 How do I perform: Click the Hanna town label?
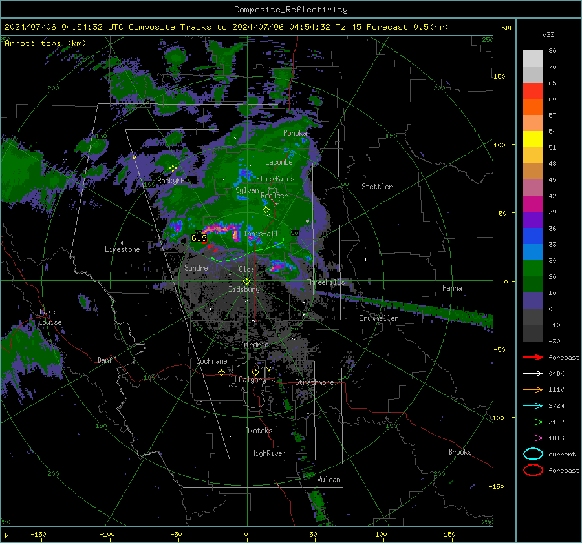(452, 288)
